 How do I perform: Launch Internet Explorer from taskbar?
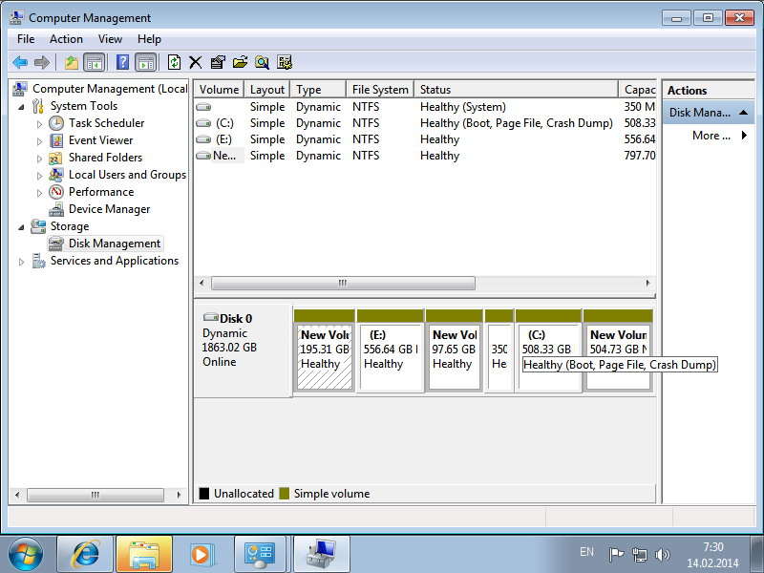point(85,555)
